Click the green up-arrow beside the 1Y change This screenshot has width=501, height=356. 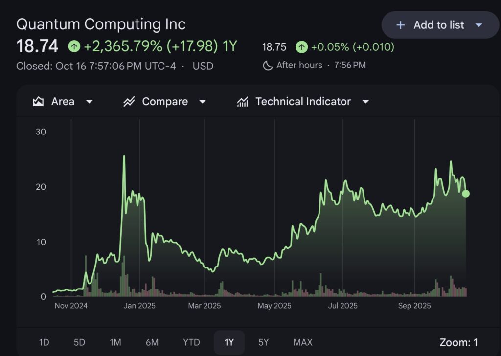tap(74, 46)
